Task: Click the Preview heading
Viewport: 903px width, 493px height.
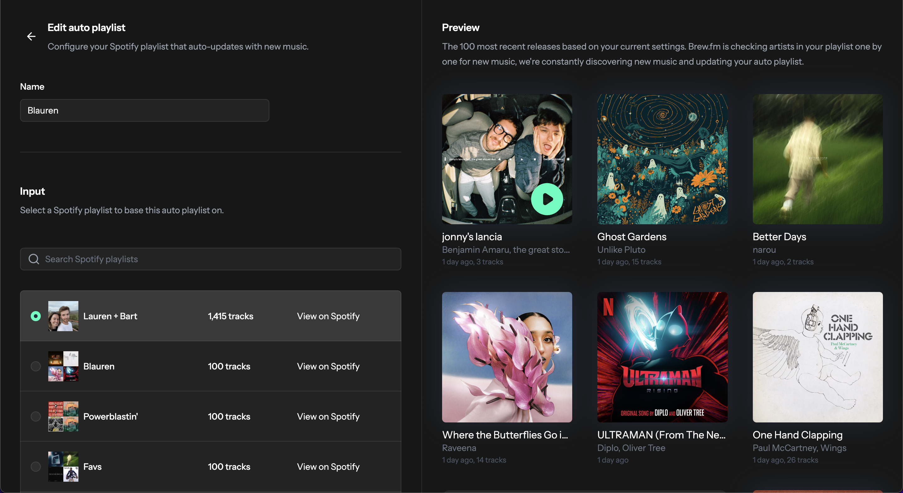Action: click(461, 28)
